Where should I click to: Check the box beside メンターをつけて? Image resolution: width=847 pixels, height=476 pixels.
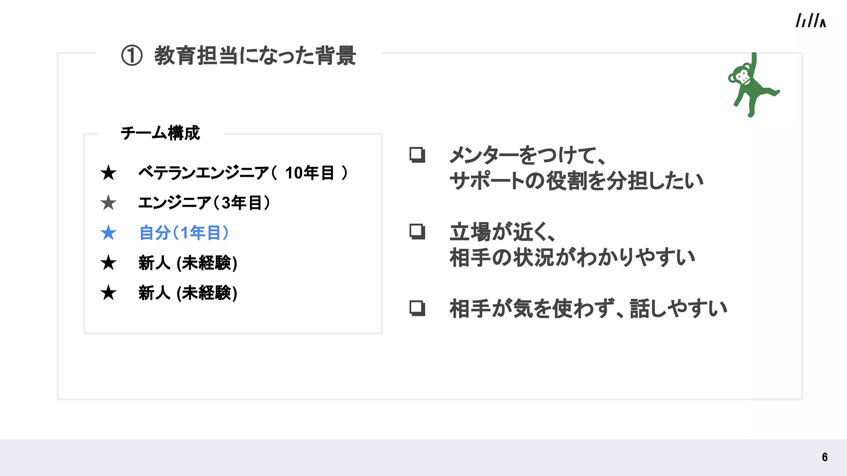(x=417, y=155)
